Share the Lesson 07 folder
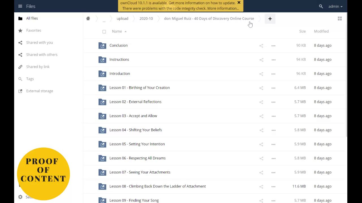 pyautogui.click(x=261, y=173)
